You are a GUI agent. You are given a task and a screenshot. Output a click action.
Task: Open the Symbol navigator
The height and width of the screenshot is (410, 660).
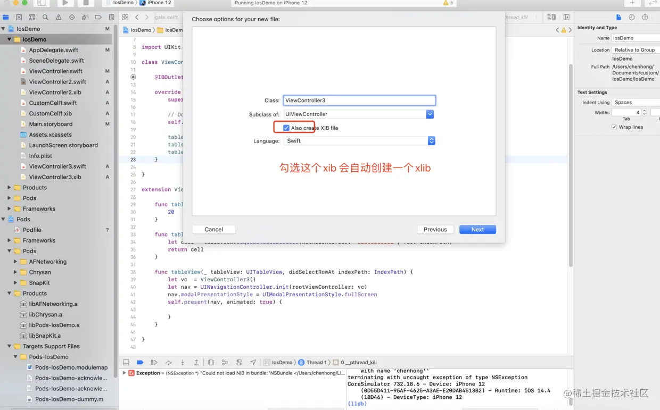coord(32,17)
